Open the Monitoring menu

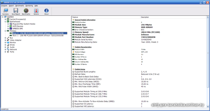pyautogui.click(x=29, y=6)
